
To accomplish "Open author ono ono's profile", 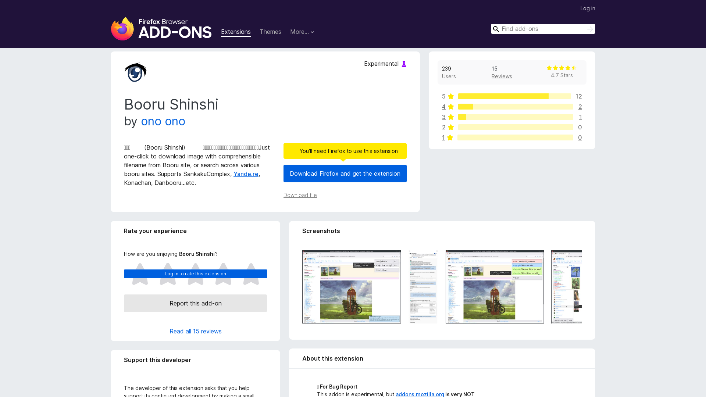I will click(x=163, y=121).
